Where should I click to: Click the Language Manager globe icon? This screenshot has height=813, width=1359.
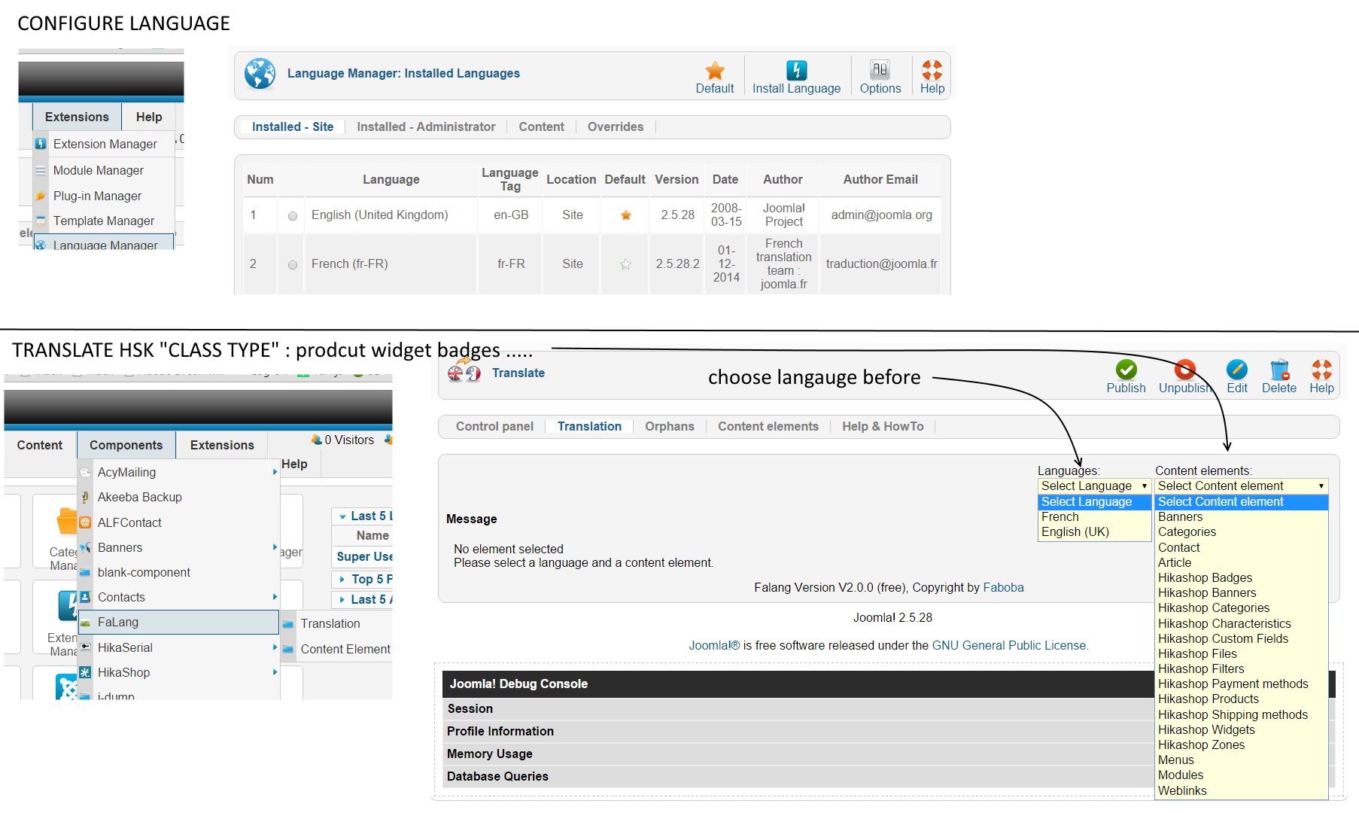[x=260, y=74]
